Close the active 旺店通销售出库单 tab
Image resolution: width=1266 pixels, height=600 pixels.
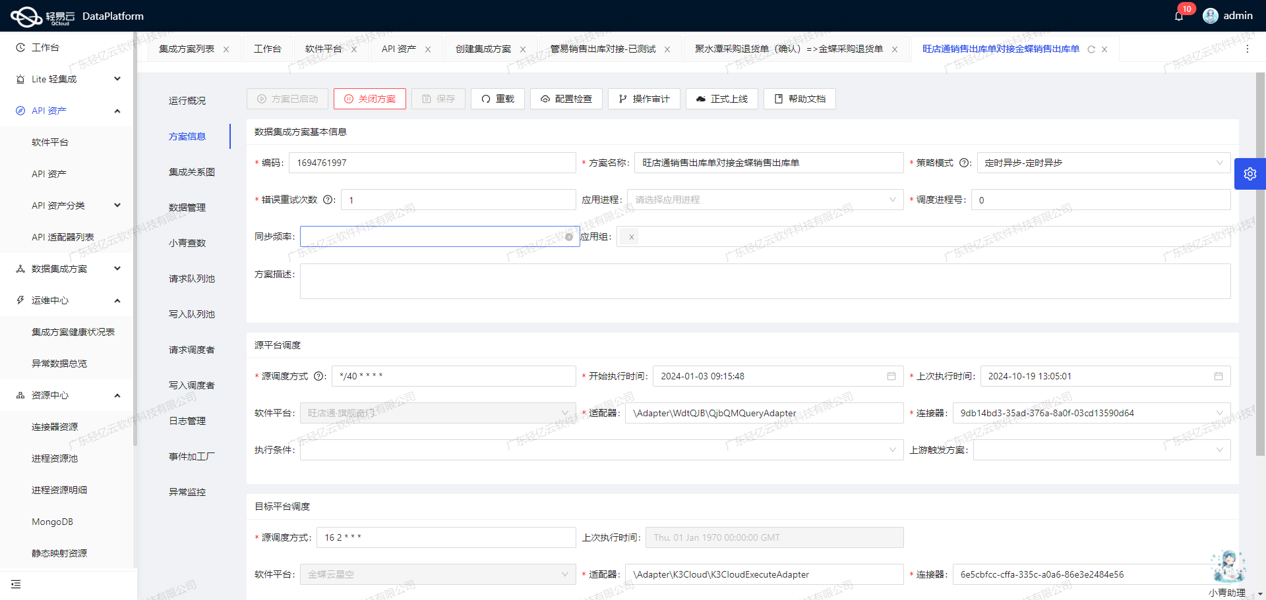(1104, 49)
